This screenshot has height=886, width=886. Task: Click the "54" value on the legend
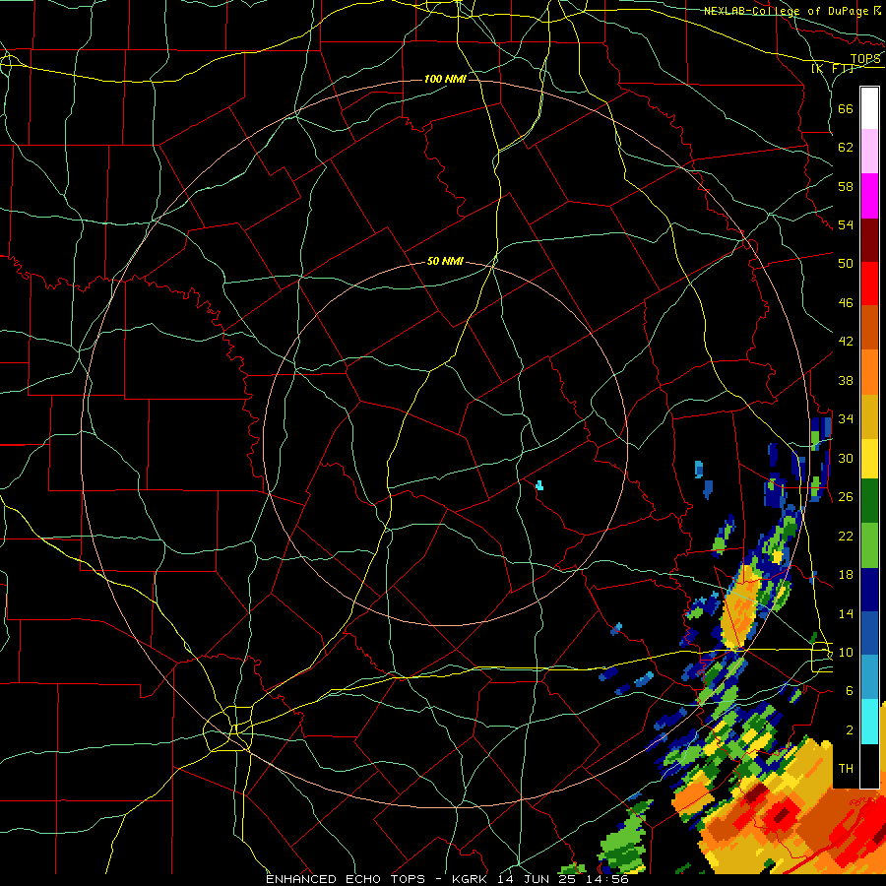coord(846,225)
